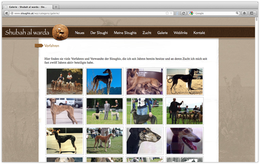Screen dimensions: 260x164
Task: Open the Weblinks menu item
Action: point(180,33)
